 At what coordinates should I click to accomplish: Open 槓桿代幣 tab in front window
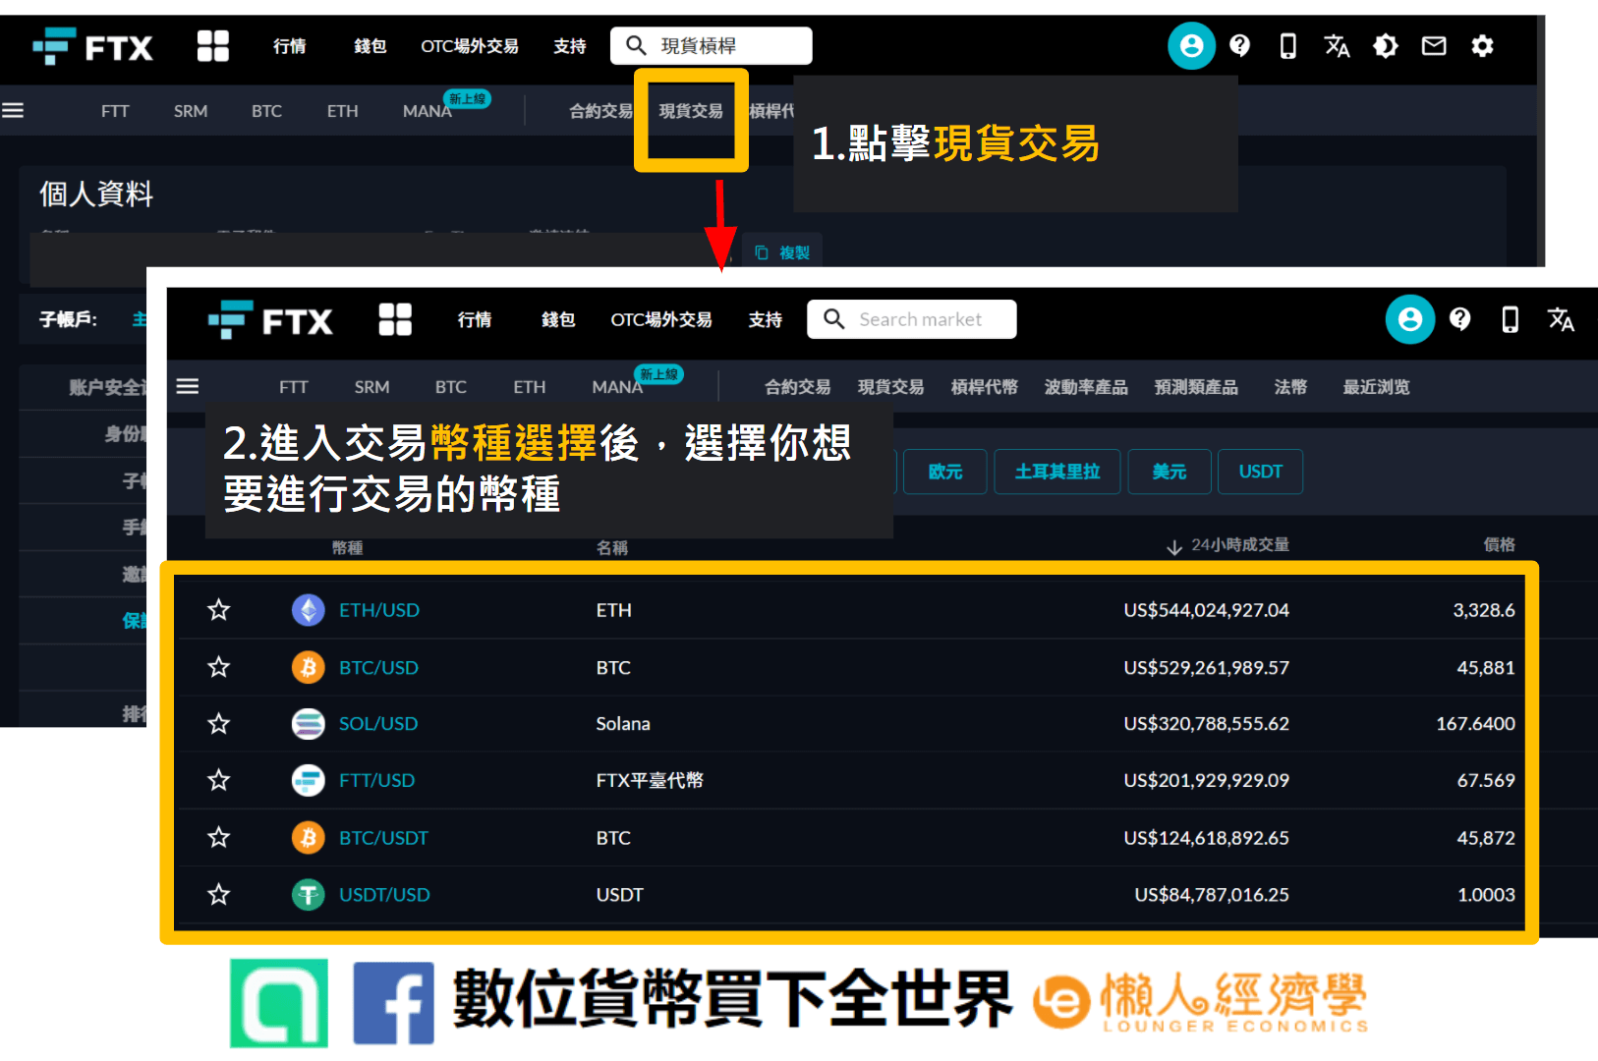[x=984, y=387]
